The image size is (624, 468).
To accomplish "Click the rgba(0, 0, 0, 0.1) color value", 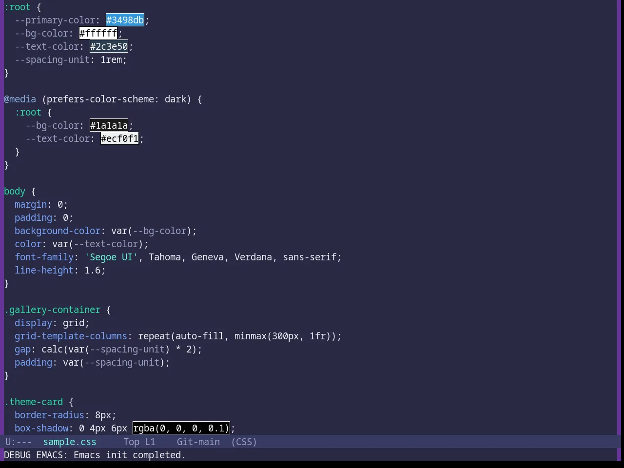I will 181,428.
